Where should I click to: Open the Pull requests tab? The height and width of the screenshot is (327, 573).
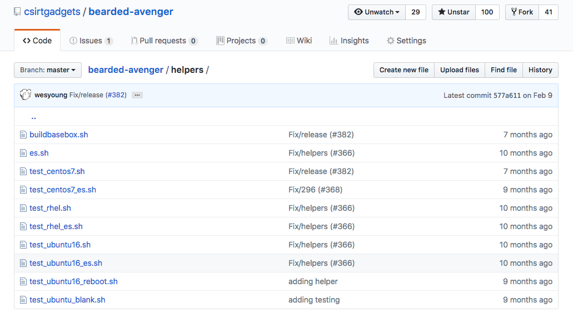click(164, 41)
